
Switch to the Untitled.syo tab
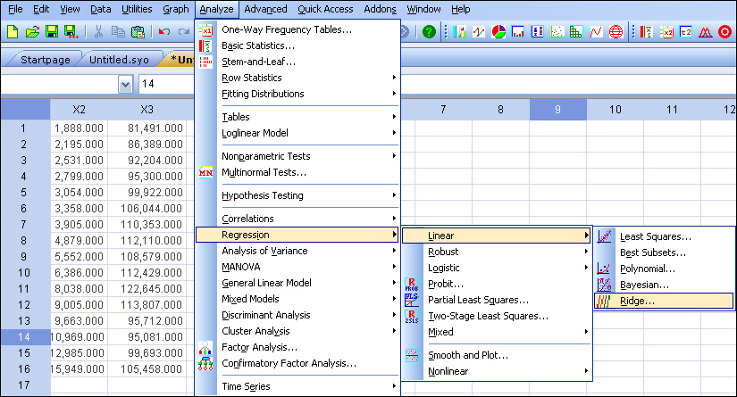tap(119, 60)
